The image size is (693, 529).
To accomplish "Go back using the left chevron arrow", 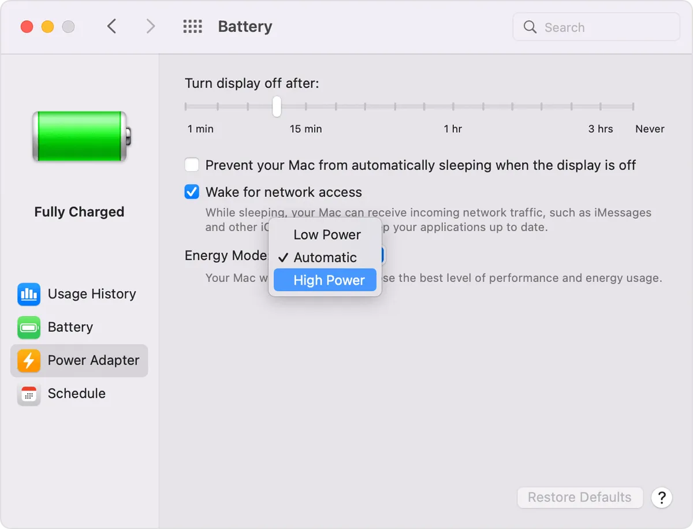I will coord(112,27).
